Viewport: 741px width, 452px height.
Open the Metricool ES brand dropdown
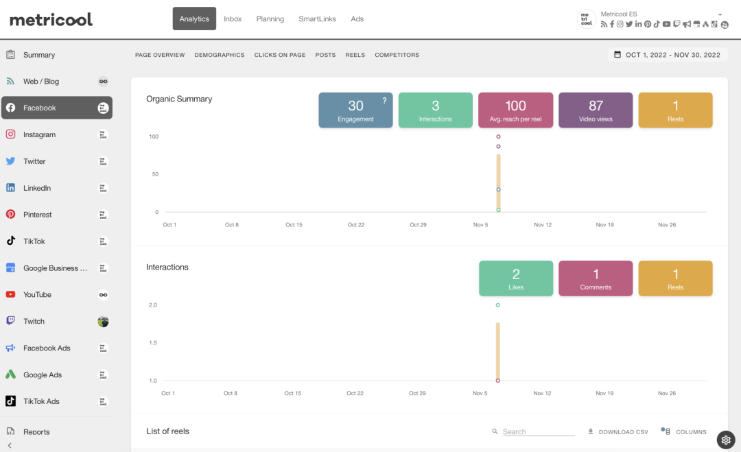click(x=720, y=14)
